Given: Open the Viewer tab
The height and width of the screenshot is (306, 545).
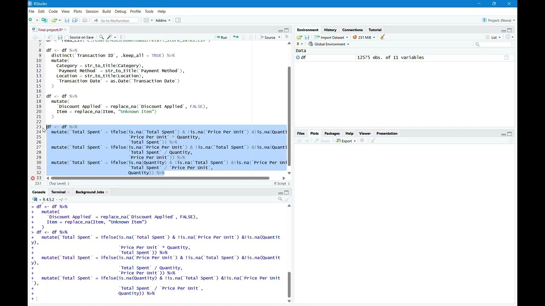Looking at the screenshot, I should tap(365, 133).
